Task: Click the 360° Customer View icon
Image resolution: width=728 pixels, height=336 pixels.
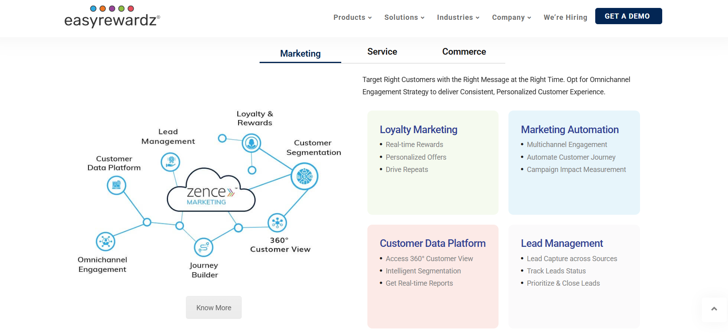Action: (277, 223)
